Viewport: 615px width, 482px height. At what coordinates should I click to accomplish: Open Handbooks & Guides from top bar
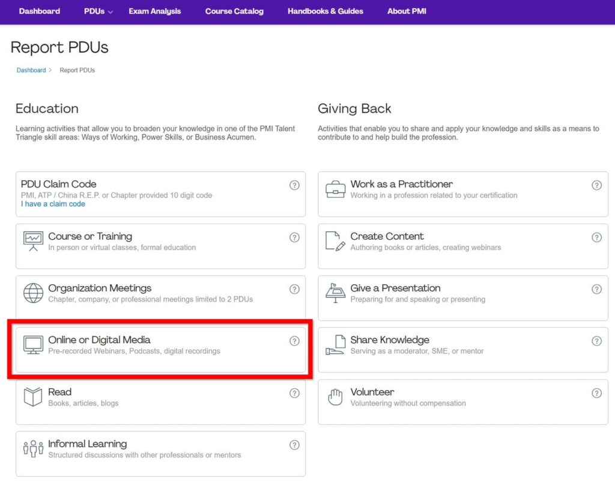[x=325, y=11]
